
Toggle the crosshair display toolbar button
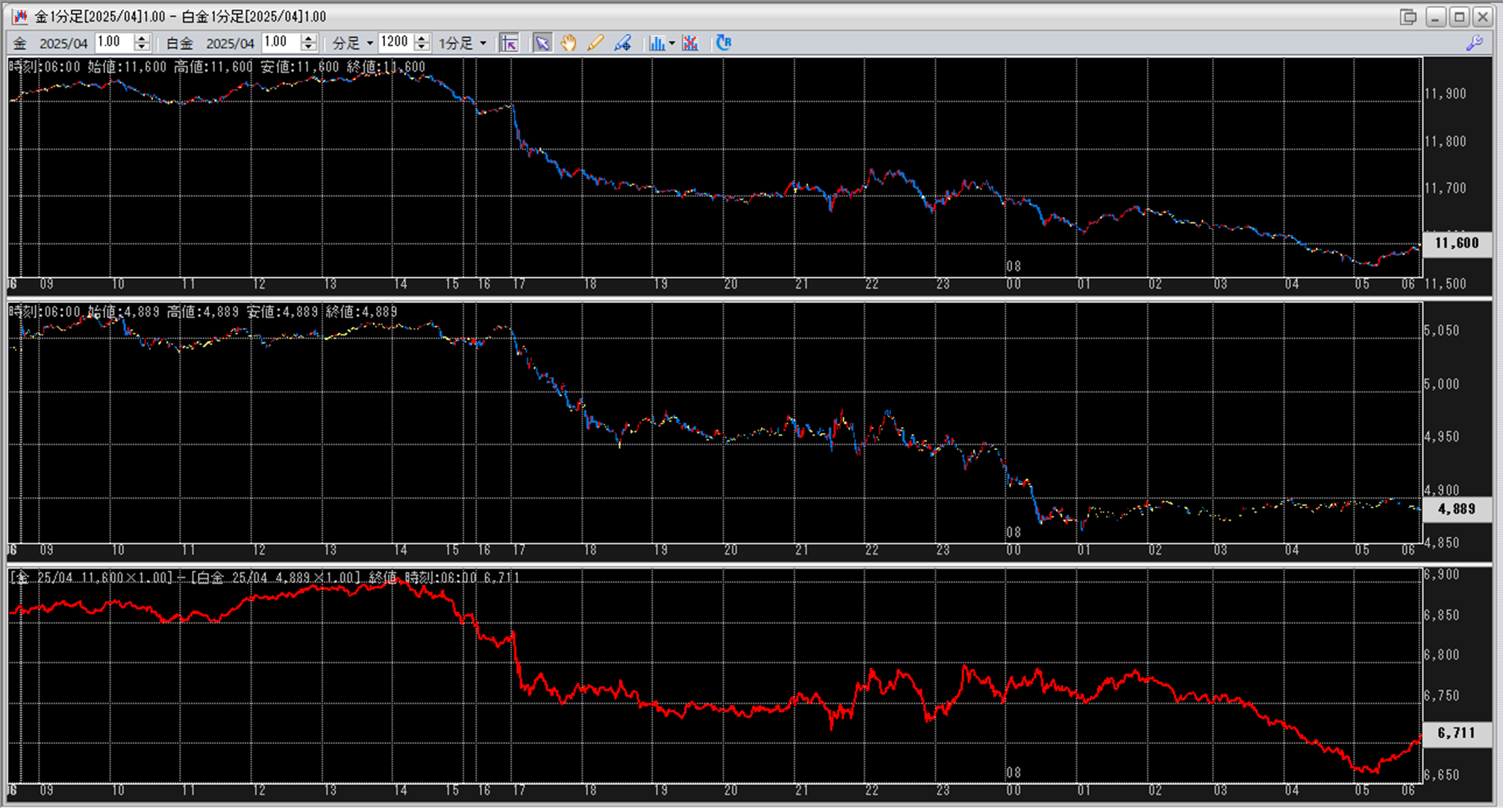coord(509,43)
